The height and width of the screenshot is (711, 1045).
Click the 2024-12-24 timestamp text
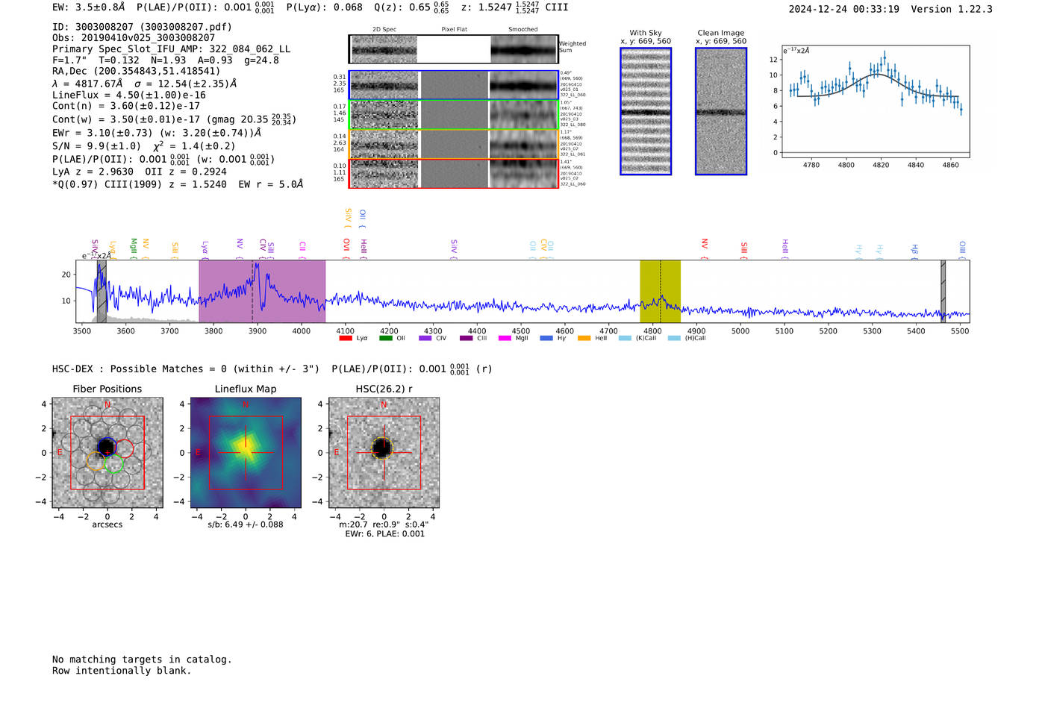[x=843, y=9]
